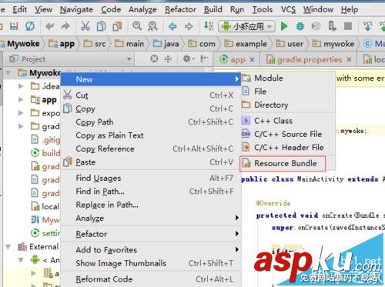Click Cut in context menu

[150, 95]
